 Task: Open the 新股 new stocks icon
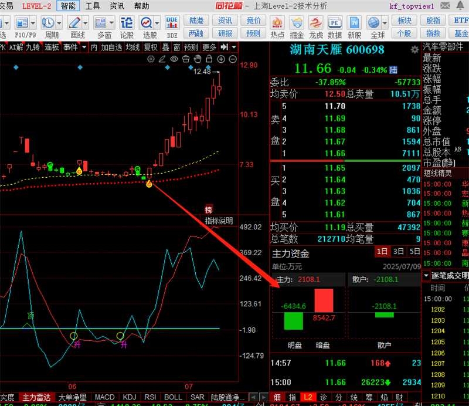(x=355, y=23)
